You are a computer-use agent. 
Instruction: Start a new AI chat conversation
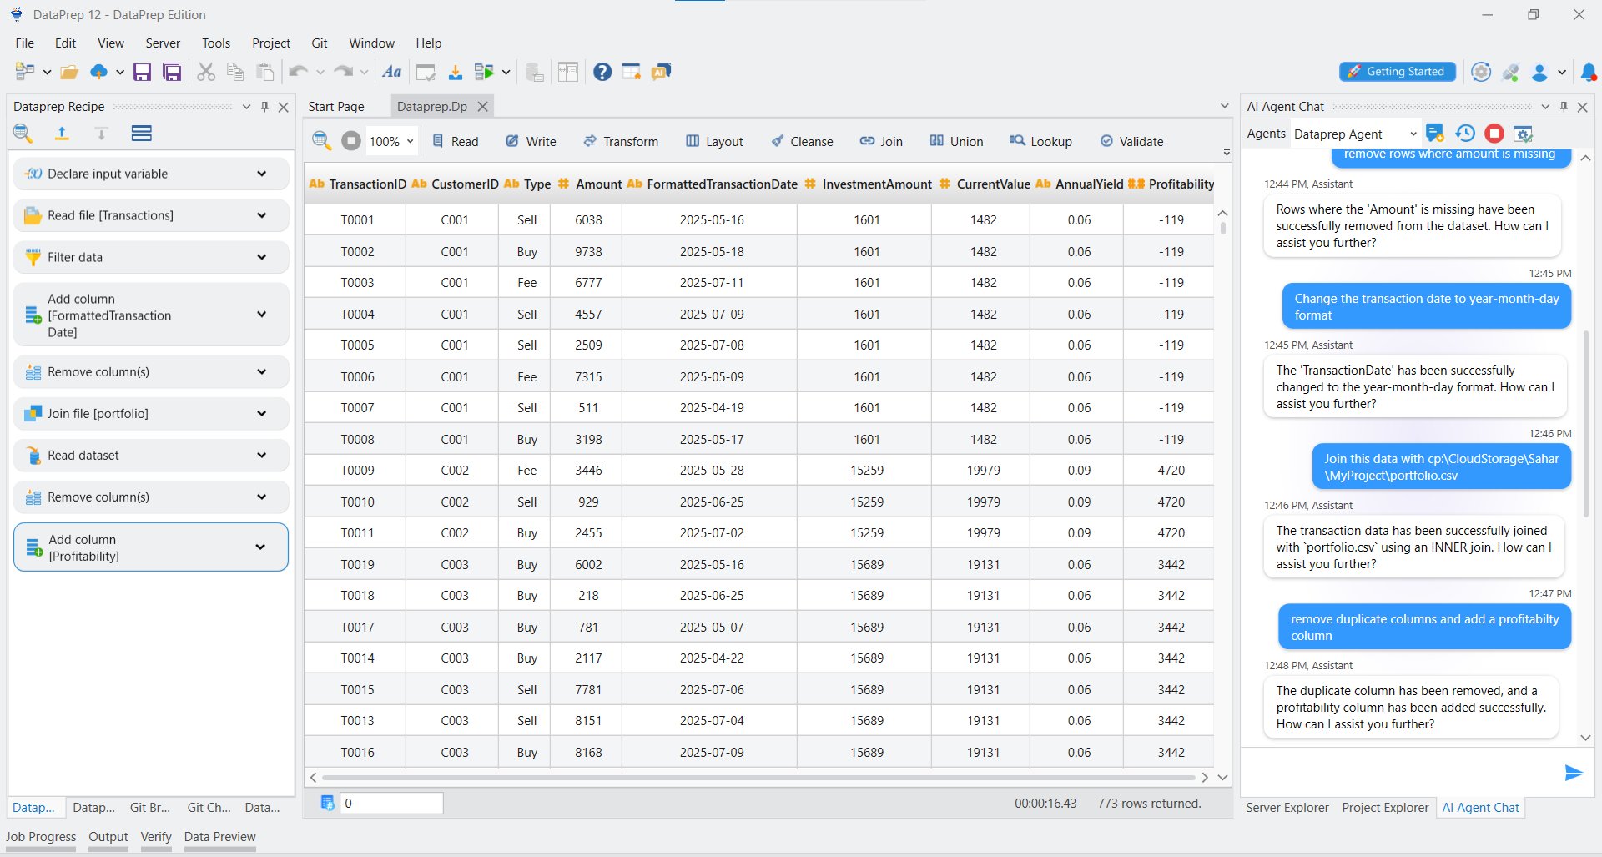pyautogui.click(x=1434, y=134)
